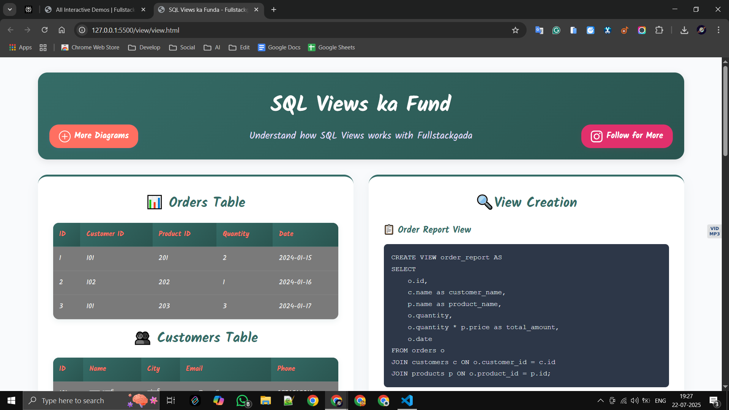Click the browser back arrow
The width and height of the screenshot is (729, 410).
pos(11,30)
